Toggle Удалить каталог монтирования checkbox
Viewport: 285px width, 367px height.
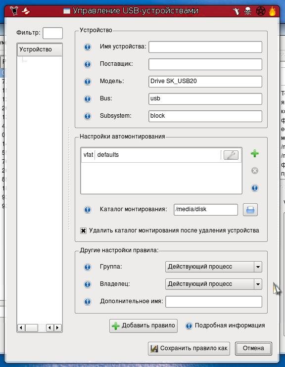click(83, 230)
